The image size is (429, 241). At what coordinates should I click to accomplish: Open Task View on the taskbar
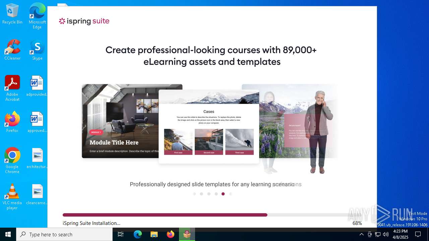click(121, 234)
